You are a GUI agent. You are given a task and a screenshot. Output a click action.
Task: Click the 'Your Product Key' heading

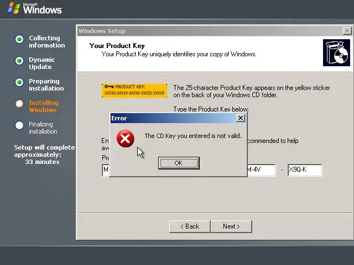pos(117,46)
